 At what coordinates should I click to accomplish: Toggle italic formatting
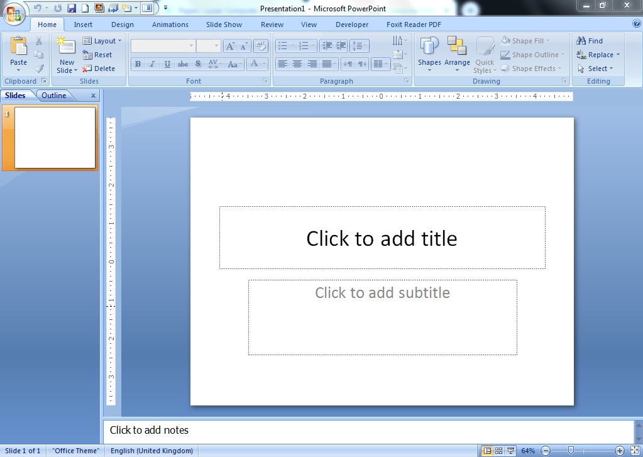pos(151,63)
